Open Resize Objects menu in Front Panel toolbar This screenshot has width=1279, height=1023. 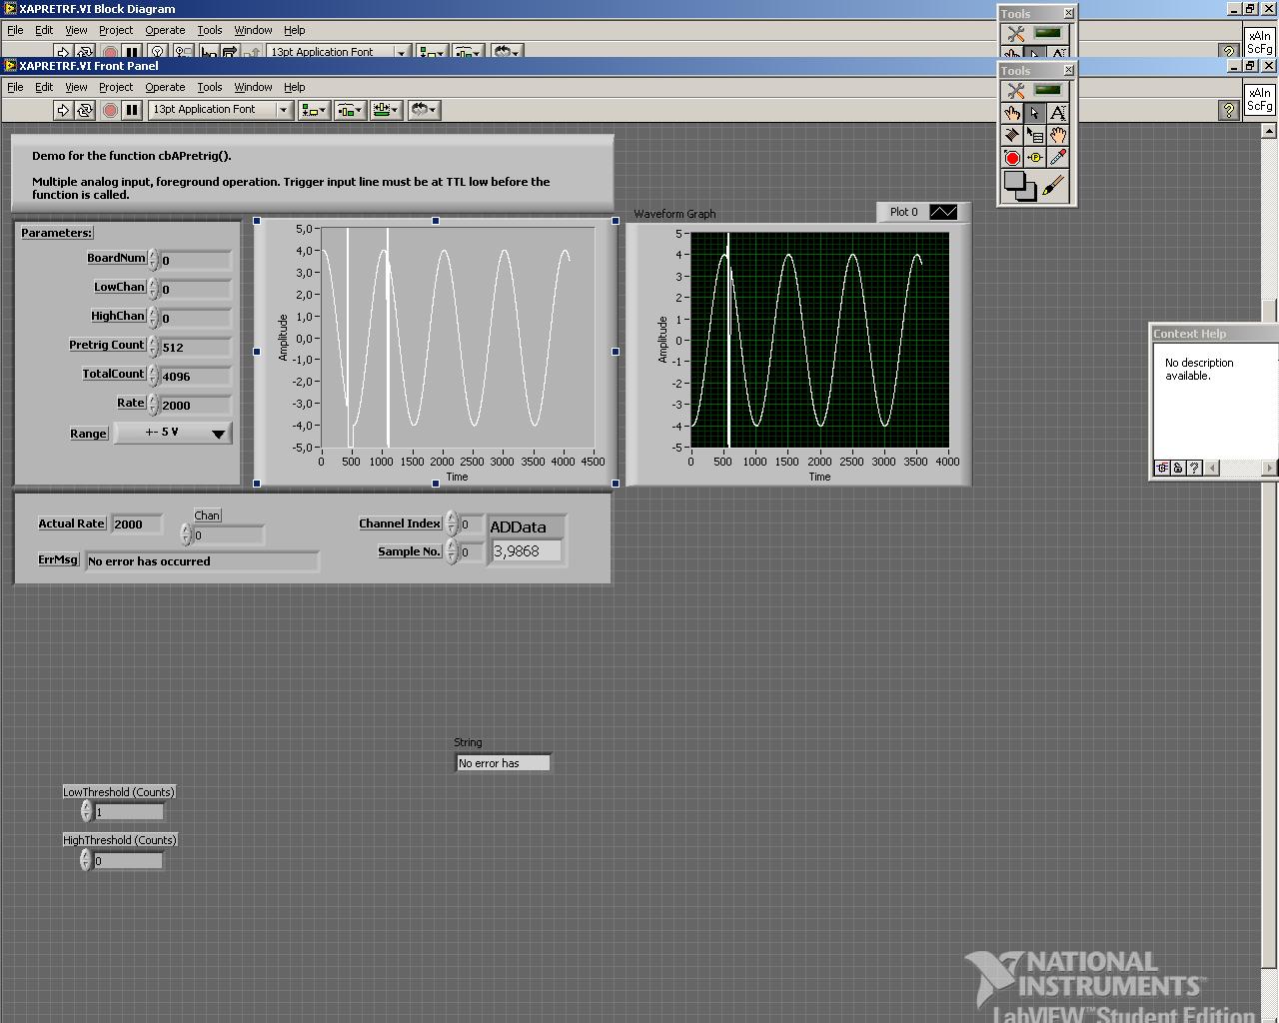[386, 110]
